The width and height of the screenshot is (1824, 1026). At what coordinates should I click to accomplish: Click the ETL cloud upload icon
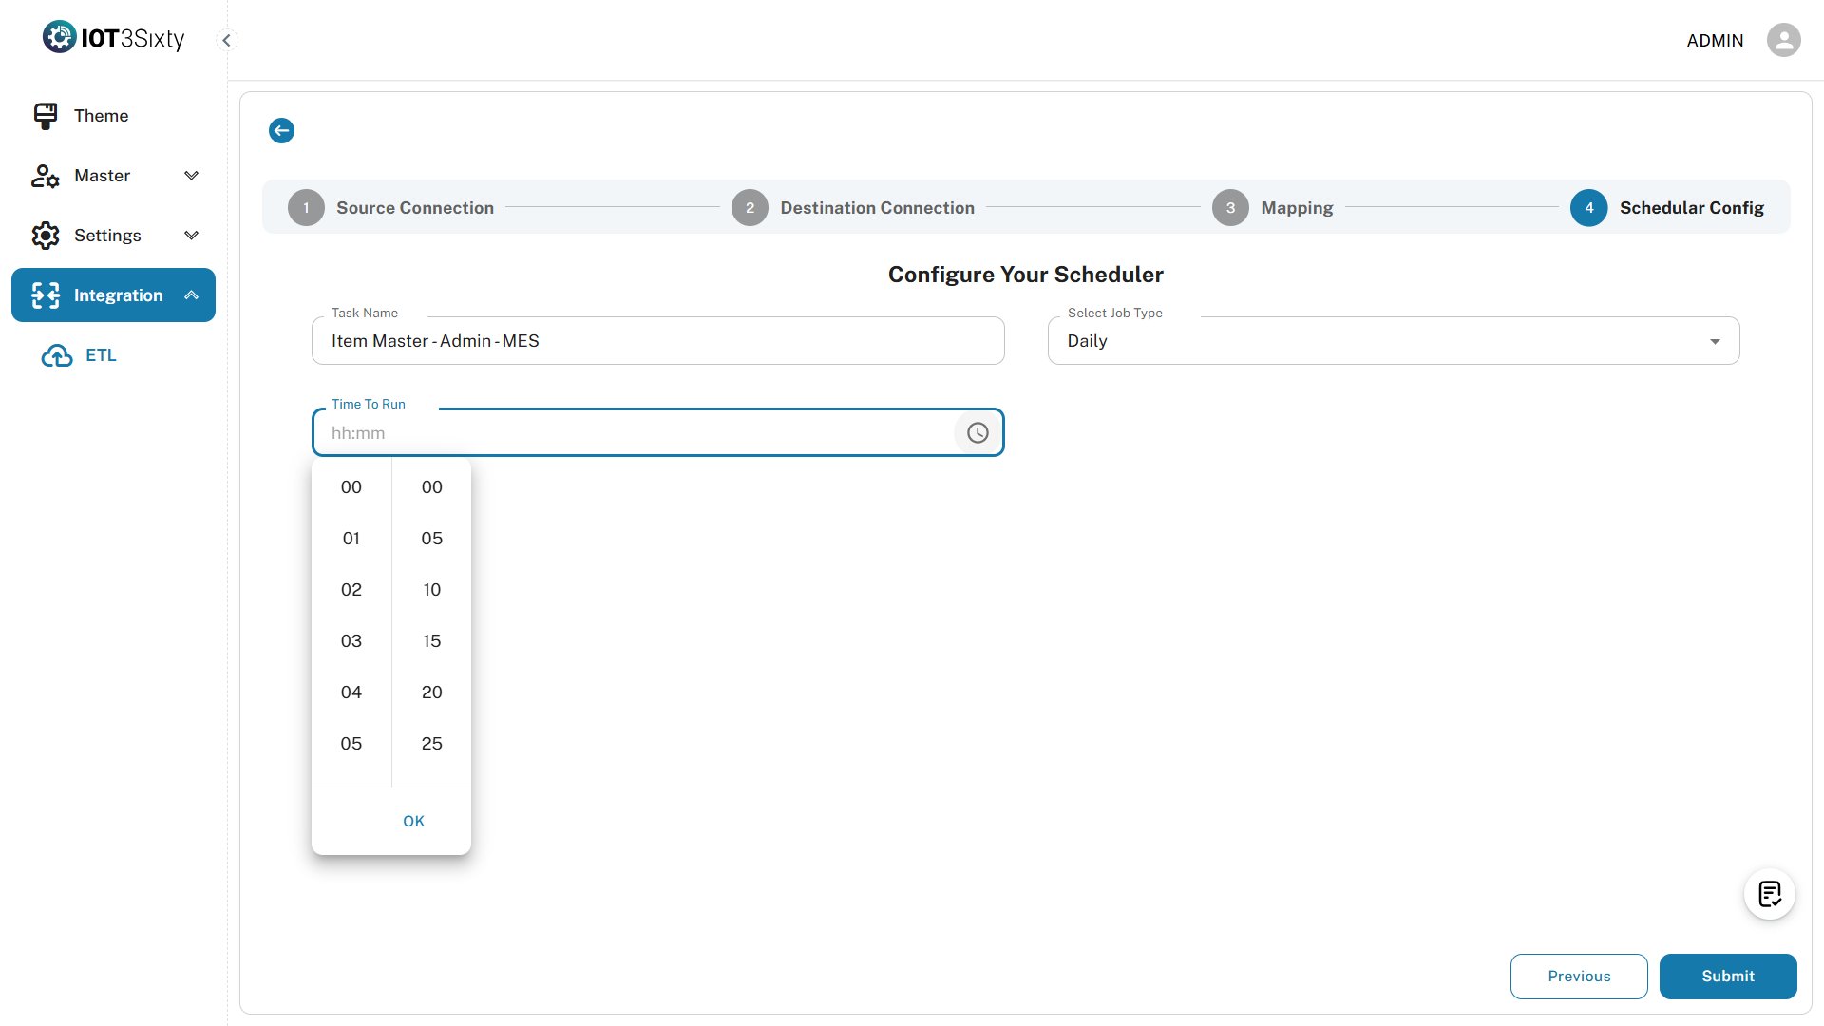57,355
